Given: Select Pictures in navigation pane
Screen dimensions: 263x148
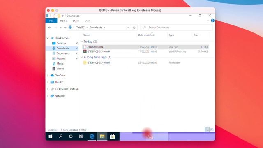Looking at the screenshot, I should point(61,58).
